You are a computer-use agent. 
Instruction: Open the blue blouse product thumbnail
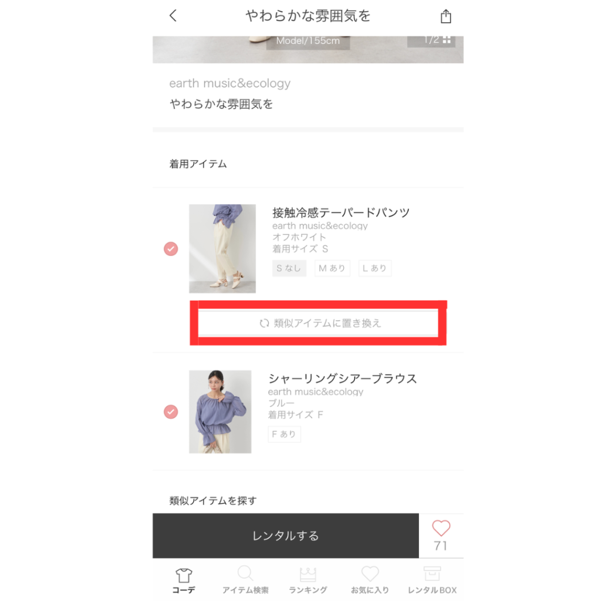pyautogui.click(x=220, y=411)
